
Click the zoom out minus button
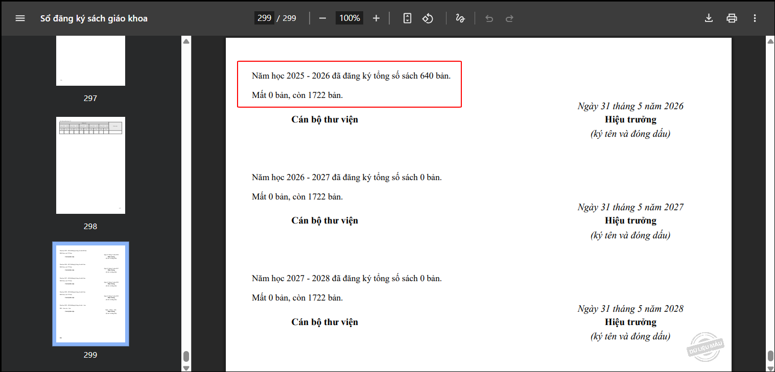pyautogui.click(x=322, y=18)
